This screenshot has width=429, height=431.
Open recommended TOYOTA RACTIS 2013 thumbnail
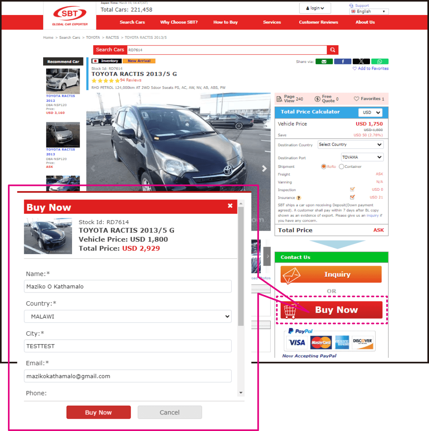(63, 135)
